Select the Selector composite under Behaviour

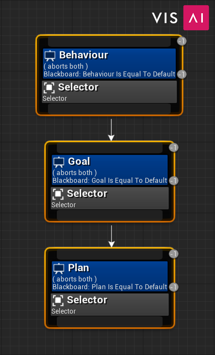tap(109, 92)
